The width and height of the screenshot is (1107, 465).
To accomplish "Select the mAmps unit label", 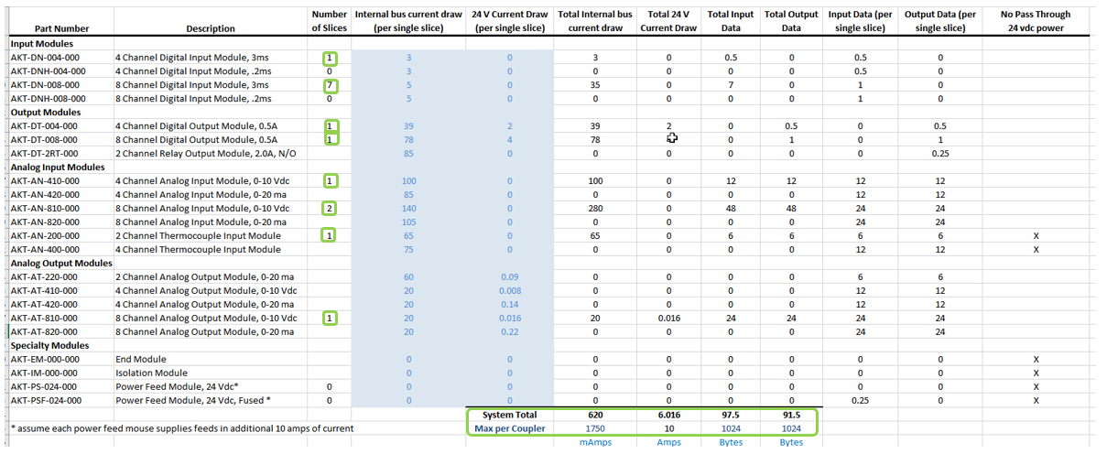I will [595, 442].
